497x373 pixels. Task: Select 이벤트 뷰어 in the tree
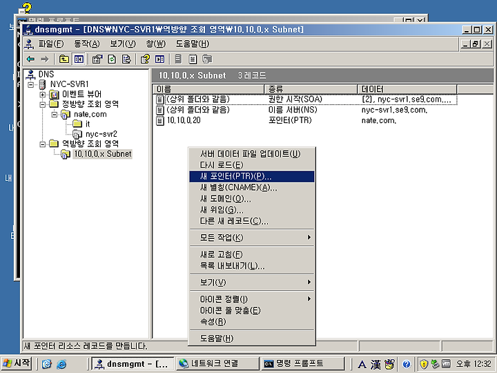tap(81, 94)
